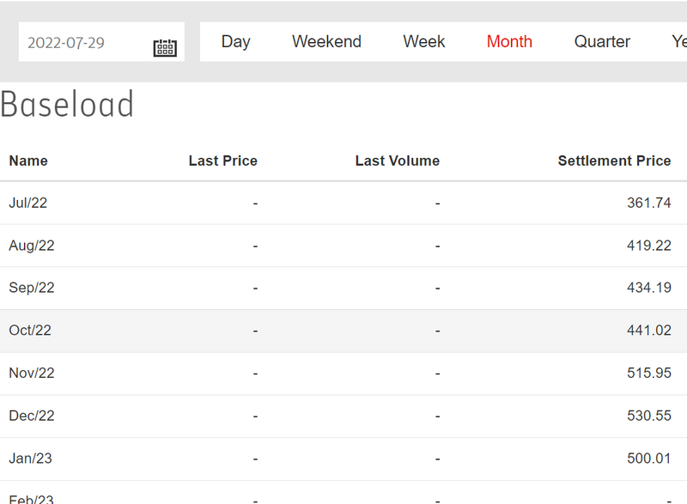Select the Aug/22 row name
The width and height of the screenshot is (687, 504).
pos(32,246)
